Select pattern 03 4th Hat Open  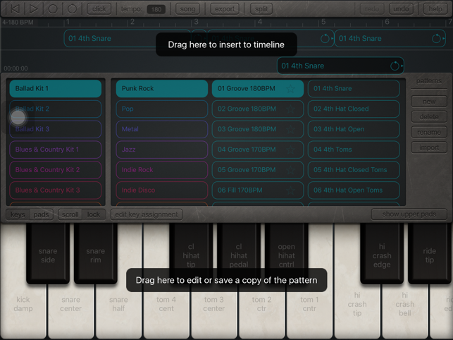pyautogui.click(x=354, y=129)
